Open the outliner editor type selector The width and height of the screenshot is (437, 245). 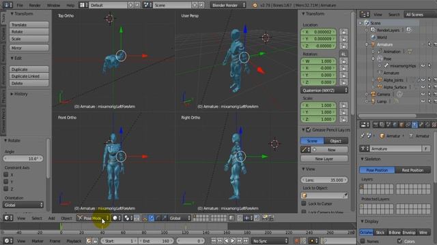tap(365, 14)
